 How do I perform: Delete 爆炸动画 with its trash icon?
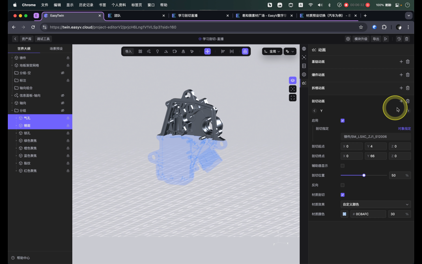pyautogui.click(x=408, y=75)
